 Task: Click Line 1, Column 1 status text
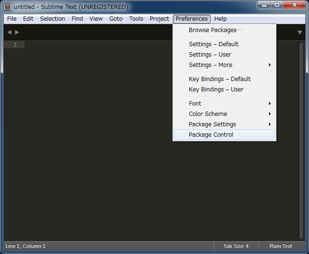coord(25,246)
